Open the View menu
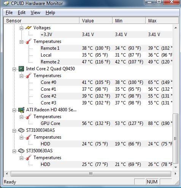The width and height of the screenshot is (181, 188). [35, 13]
